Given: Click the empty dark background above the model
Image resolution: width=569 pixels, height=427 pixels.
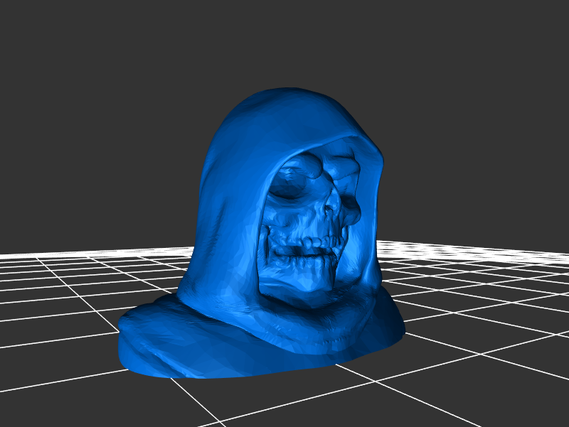Looking at the screenshot, I should [284, 43].
